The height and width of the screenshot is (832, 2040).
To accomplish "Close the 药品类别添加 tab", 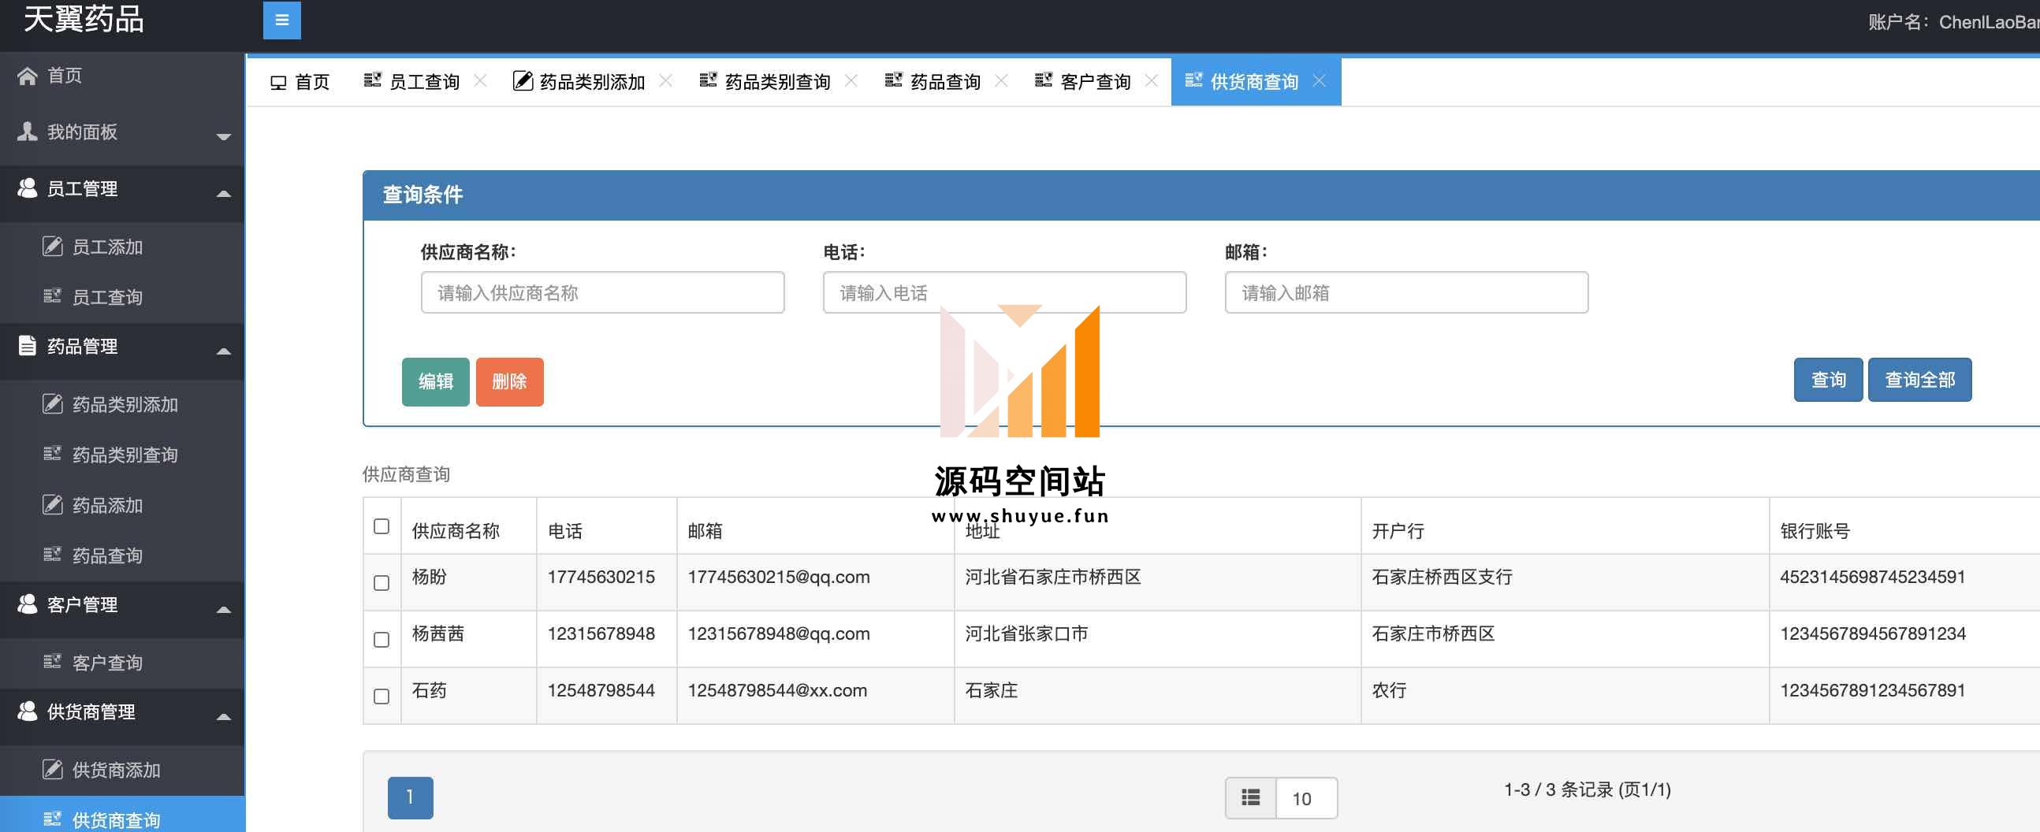I will [666, 80].
